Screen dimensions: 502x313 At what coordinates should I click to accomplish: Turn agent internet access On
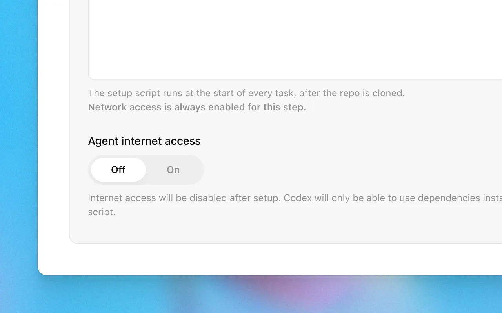173,170
